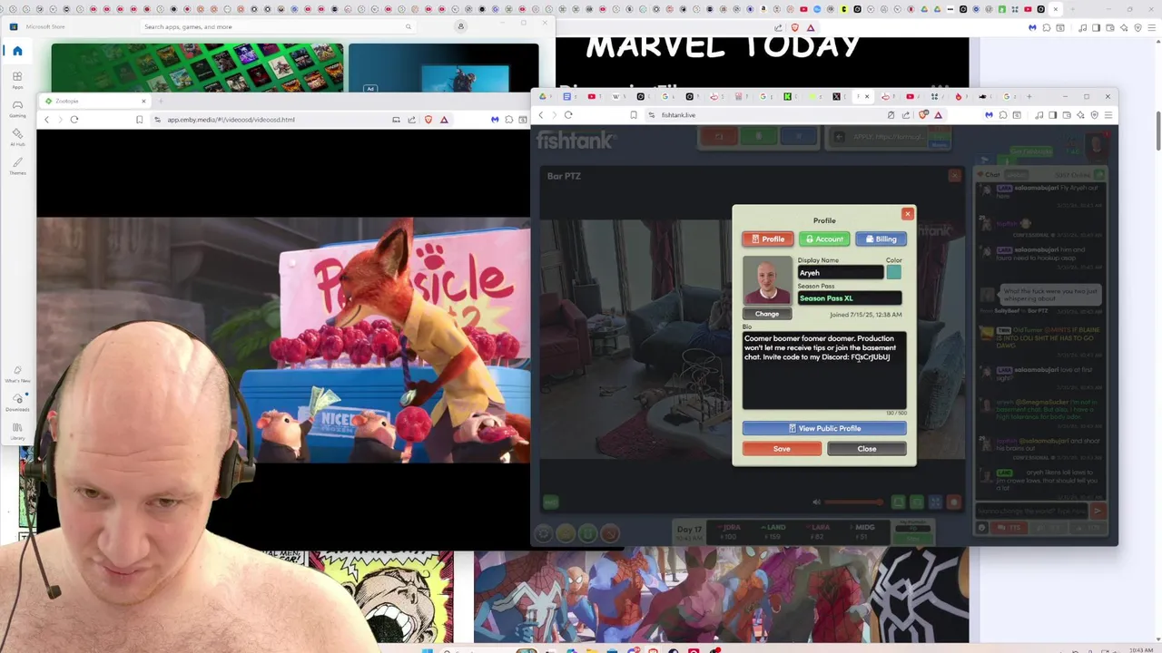The width and height of the screenshot is (1162, 653).
Task: Open Brave Shields icon in emby window
Action: (x=428, y=120)
